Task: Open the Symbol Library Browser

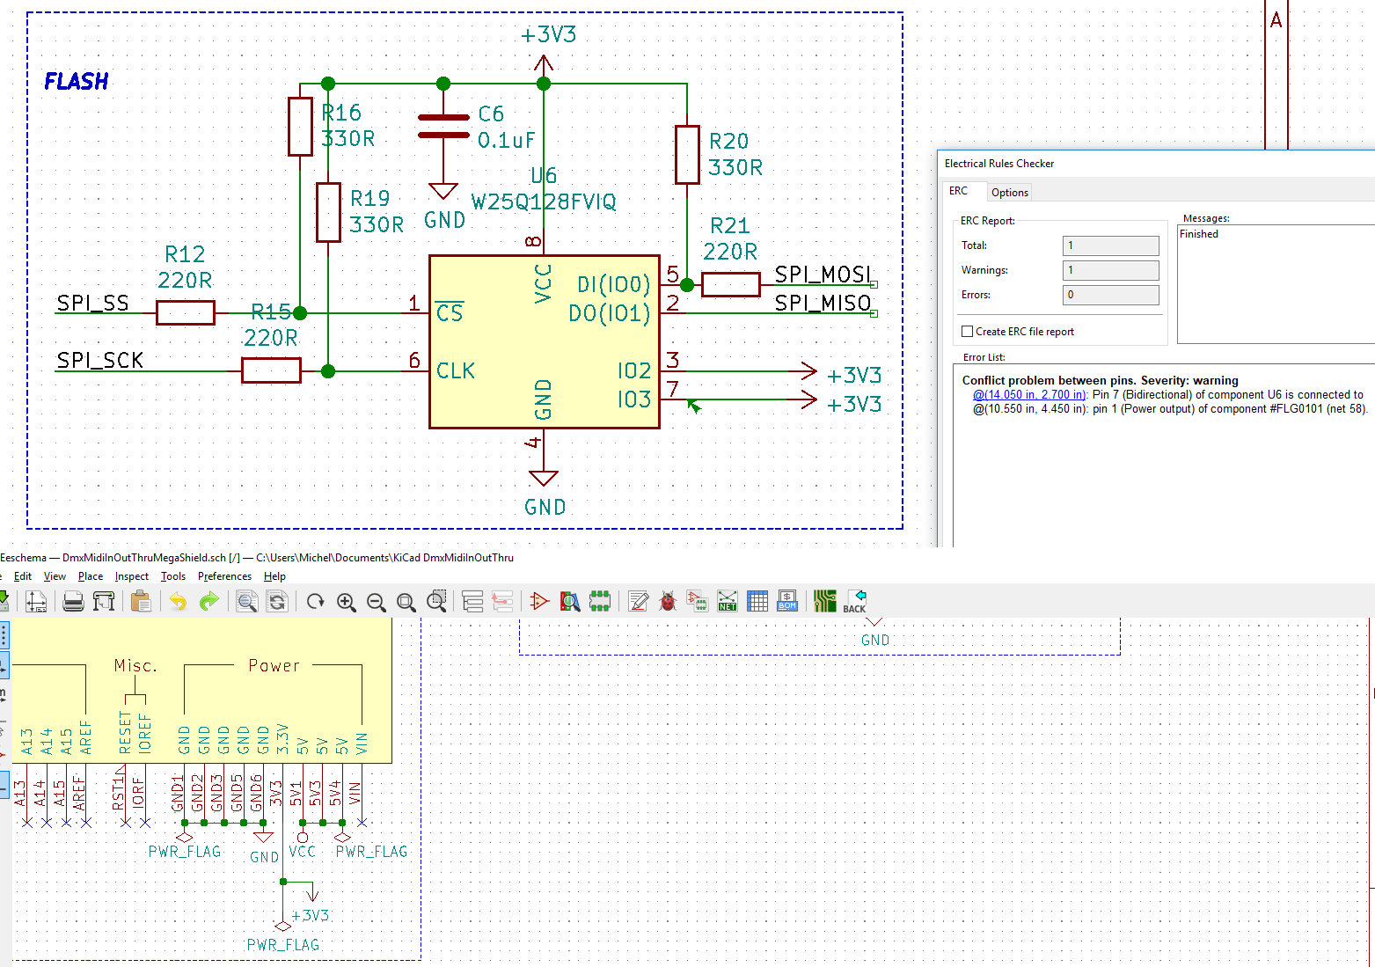Action: coord(570,602)
